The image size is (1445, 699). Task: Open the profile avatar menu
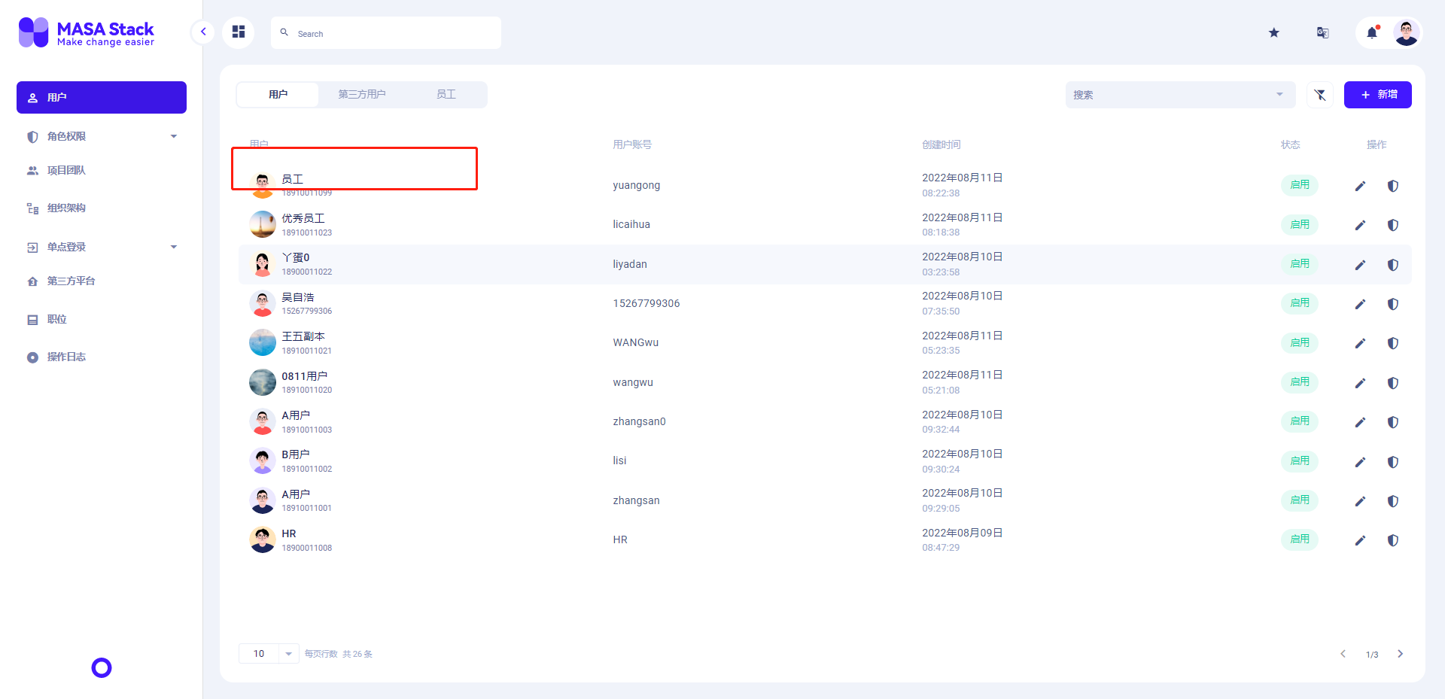1406,32
